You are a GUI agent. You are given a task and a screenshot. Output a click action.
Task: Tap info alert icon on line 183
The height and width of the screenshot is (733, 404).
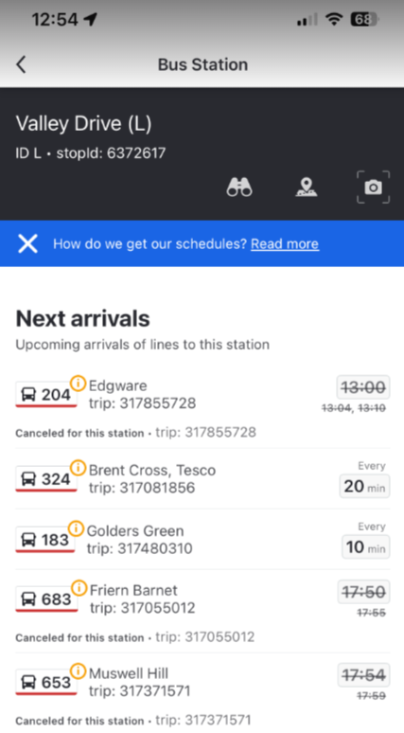(x=76, y=528)
